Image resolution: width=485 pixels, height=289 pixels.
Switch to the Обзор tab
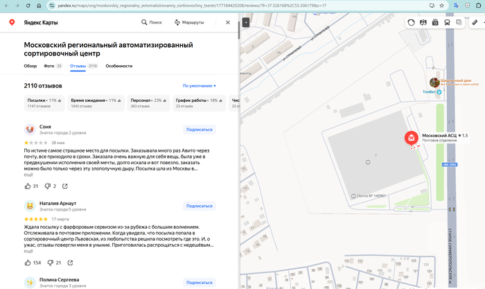coord(30,66)
